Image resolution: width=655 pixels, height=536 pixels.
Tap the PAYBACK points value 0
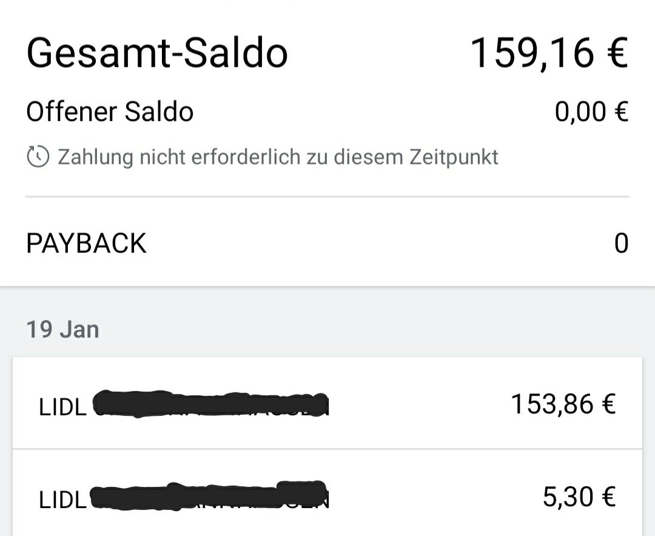(621, 243)
